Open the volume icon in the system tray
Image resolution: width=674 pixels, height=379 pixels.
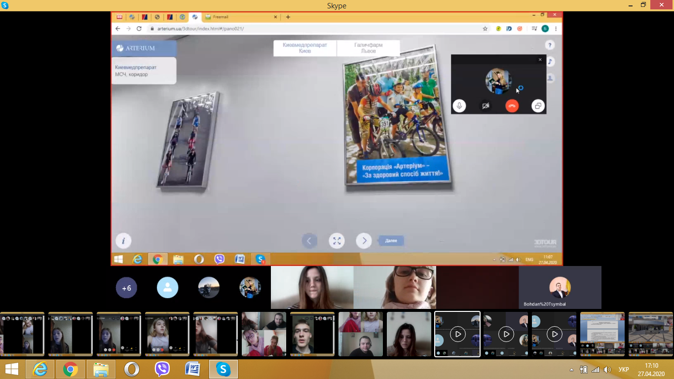(607, 370)
